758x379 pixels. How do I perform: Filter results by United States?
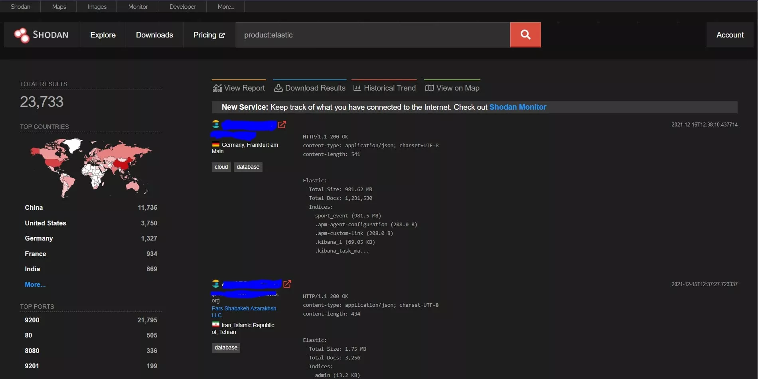[45, 223]
